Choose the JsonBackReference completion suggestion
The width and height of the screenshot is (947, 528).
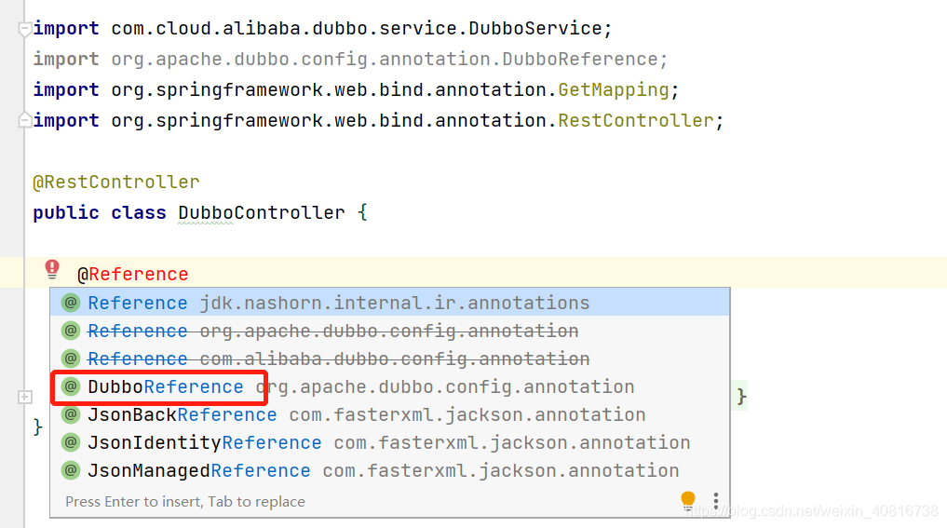click(x=389, y=414)
